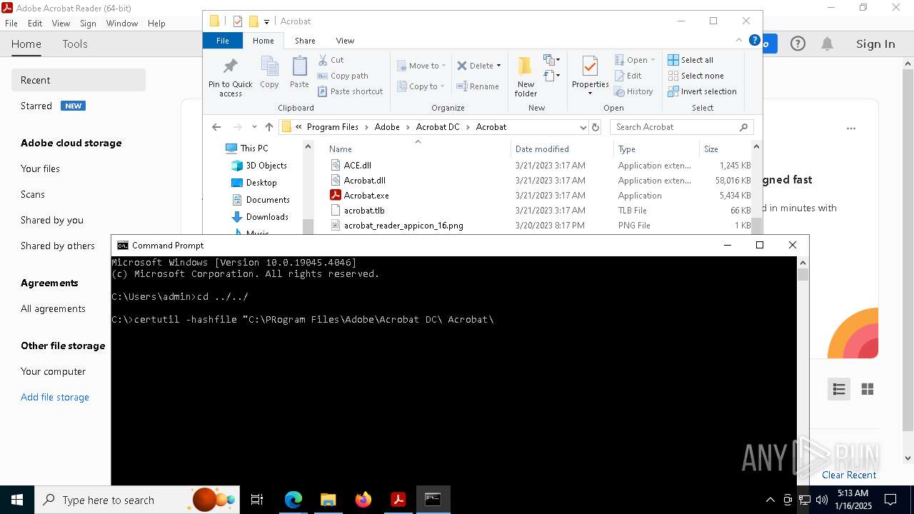
Task: Switch Acrobat recent files to grid view
Action: [x=868, y=389]
